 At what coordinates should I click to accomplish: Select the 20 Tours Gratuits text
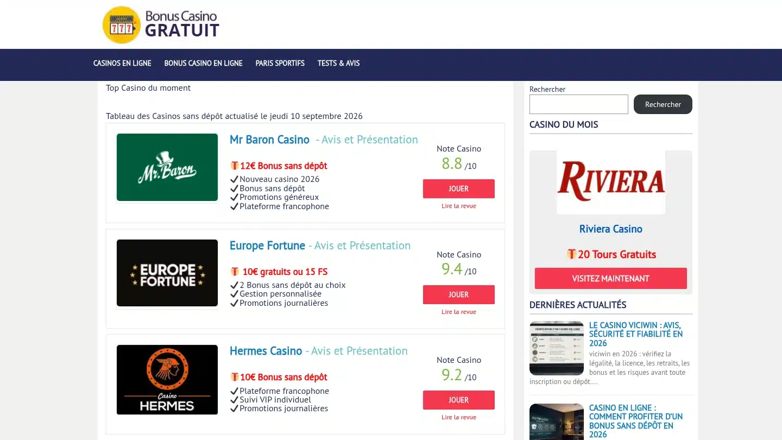tap(617, 254)
